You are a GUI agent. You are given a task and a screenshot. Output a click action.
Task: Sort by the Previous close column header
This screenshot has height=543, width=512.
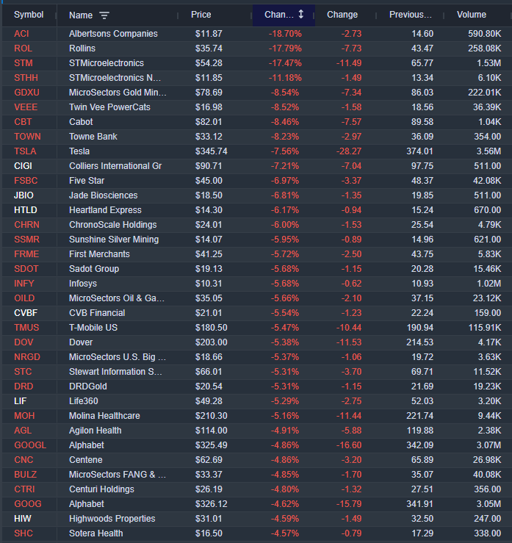(x=410, y=15)
